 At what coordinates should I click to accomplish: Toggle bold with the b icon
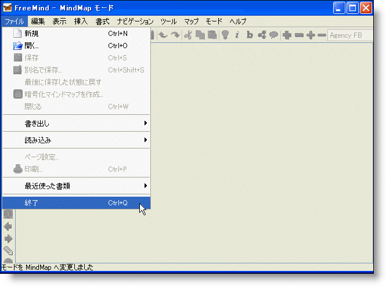click(x=250, y=35)
